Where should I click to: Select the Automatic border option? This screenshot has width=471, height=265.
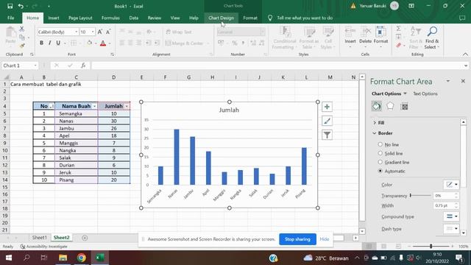tap(380, 171)
